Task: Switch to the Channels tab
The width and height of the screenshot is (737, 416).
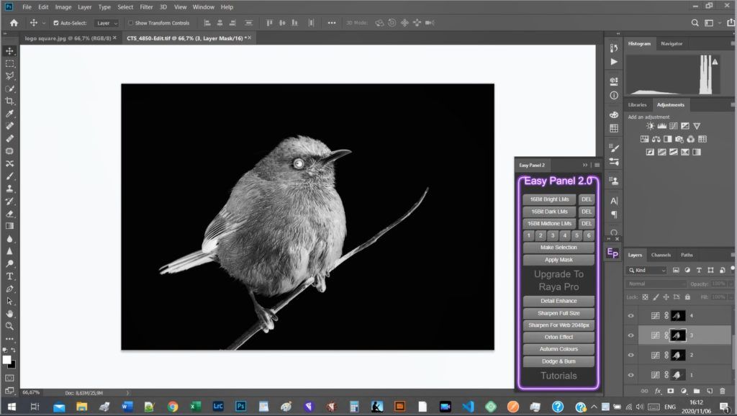Action: coord(661,255)
